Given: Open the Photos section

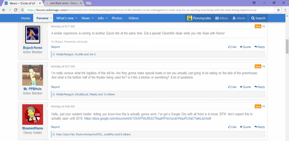Looking at the screenshot, I should click(117, 18).
